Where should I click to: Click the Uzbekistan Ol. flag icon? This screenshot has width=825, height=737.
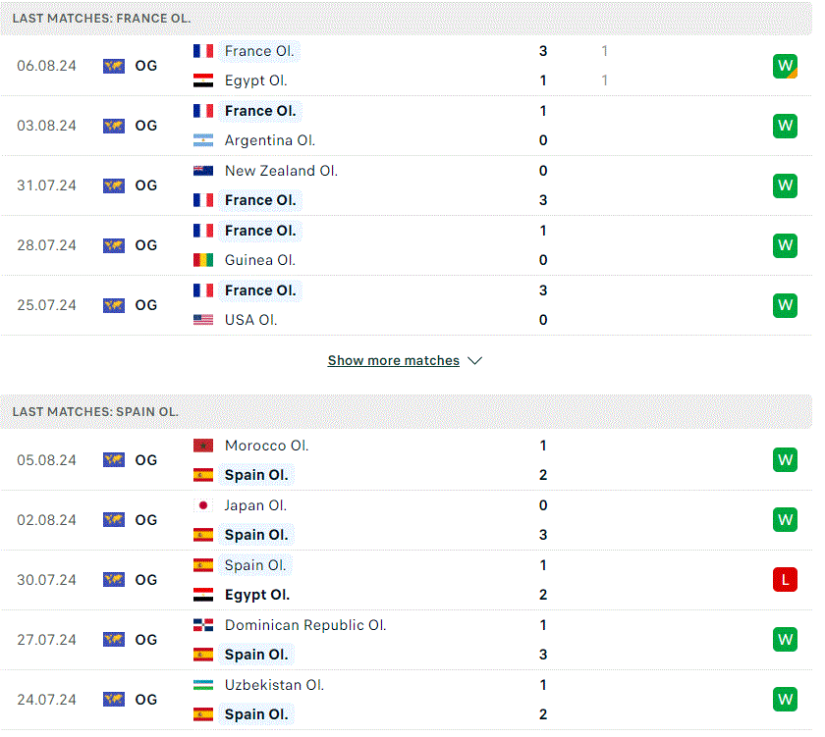203,685
